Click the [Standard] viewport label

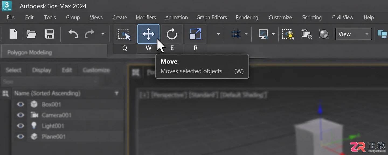coord(203,95)
